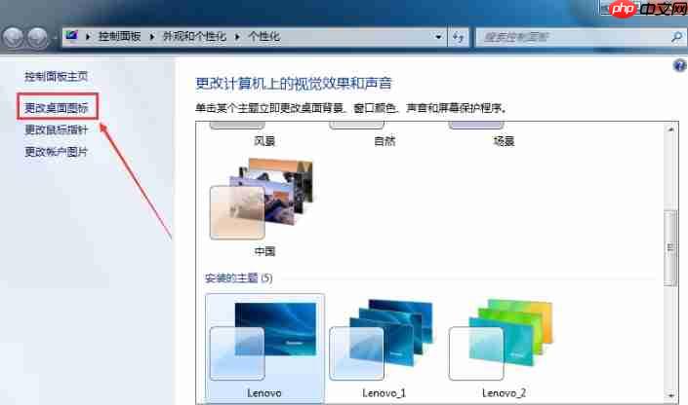The height and width of the screenshot is (405, 688).
Task: Click the search magnifier icon
Action: [x=676, y=37]
